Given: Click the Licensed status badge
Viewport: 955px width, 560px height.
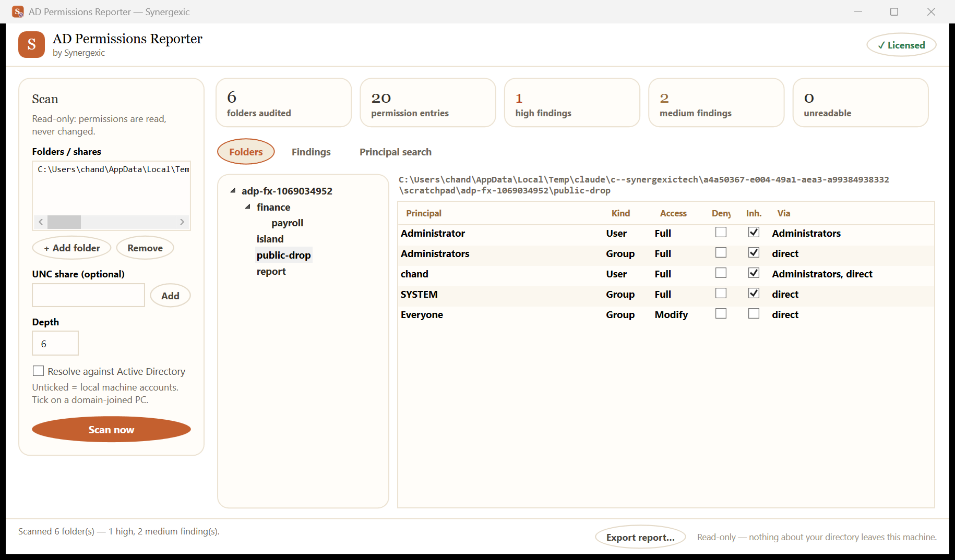Looking at the screenshot, I should pos(901,45).
